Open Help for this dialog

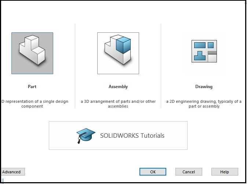pyautogui.click(x=225, y=172)
